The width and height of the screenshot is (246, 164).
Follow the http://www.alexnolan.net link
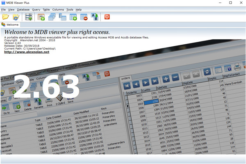click(27, 52)
